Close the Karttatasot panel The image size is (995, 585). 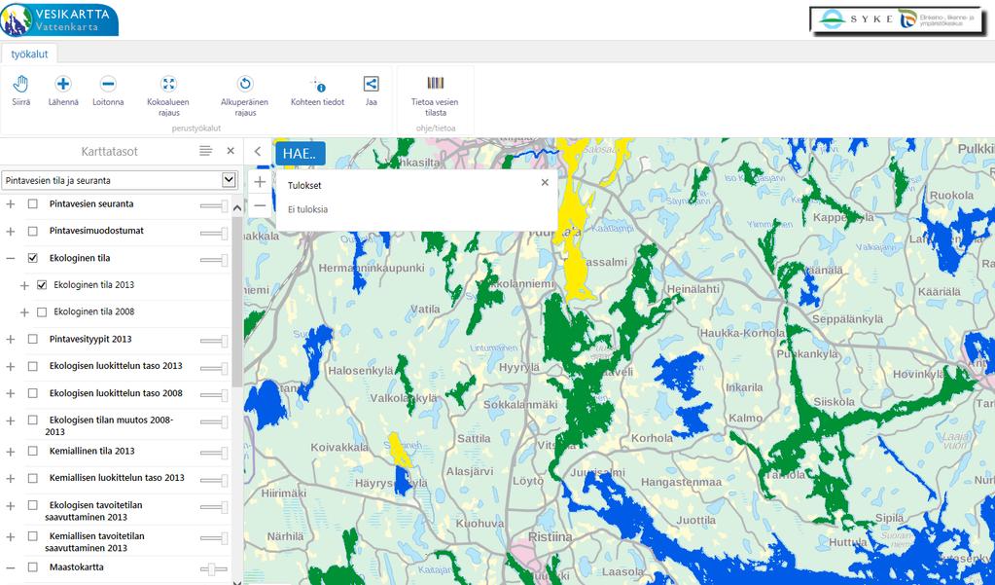[231, 151]
